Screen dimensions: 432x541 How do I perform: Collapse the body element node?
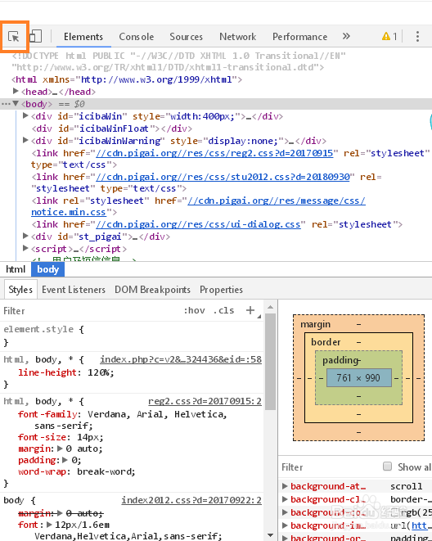coord(16,103)
